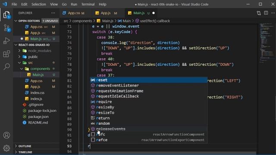Select 'rafc' snippet suggestion

click(148, 134)
